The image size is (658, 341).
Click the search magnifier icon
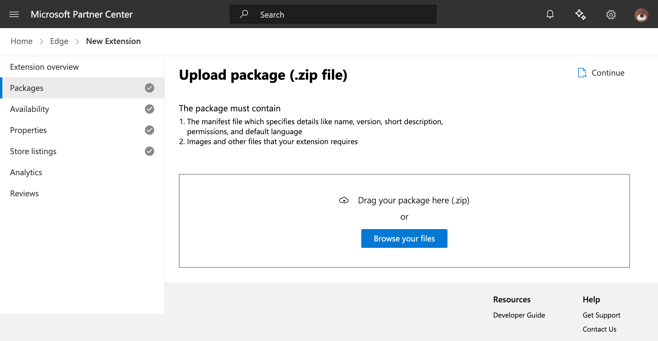(x=244, y=14)
